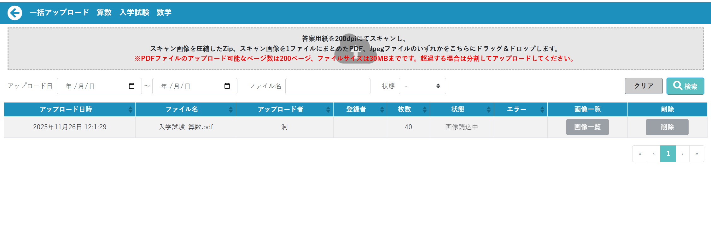Open calendar picker for upload end date

pos(227,86)
